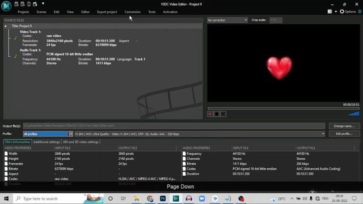Click the first quick access toolbar icon
The height and width of the screenshot is (204, 363).
16,4
